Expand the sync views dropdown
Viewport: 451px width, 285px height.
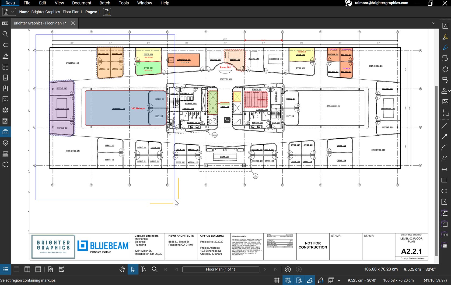click(x=339, y=280)
